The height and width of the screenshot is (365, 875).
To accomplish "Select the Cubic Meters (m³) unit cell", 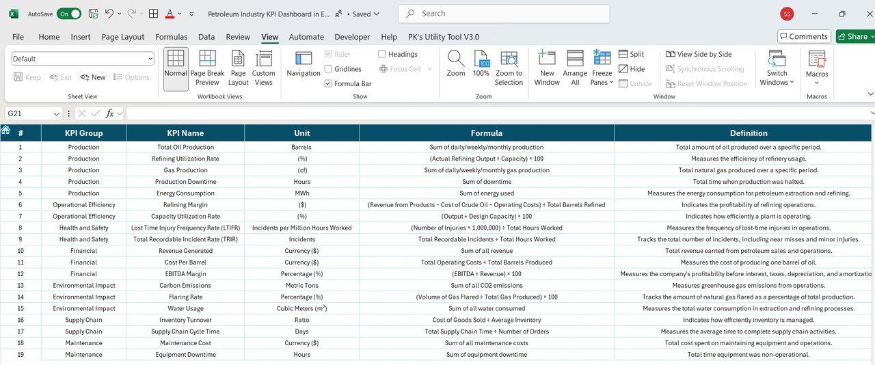I will pos(301,308).
